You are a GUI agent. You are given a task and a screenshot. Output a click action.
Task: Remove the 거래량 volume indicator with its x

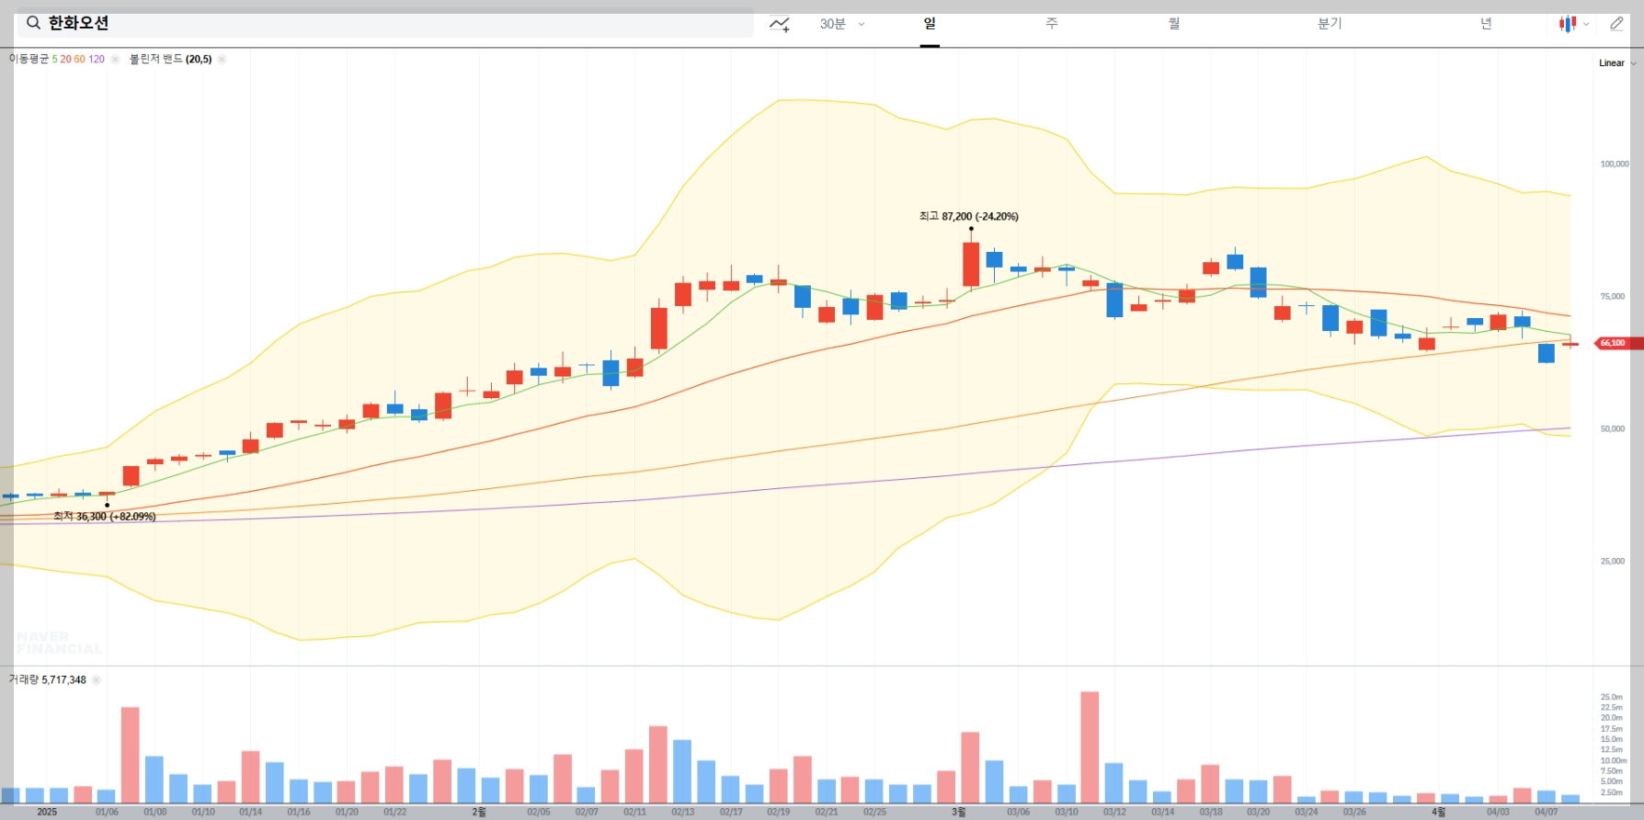click(97, 680)
